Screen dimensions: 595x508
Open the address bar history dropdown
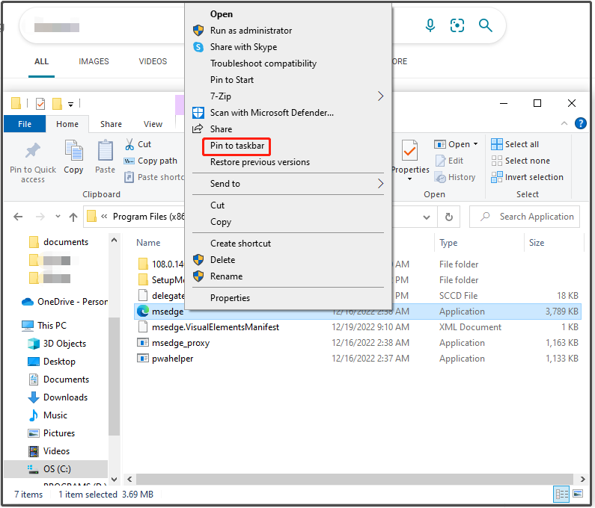[x=428, y=217]
